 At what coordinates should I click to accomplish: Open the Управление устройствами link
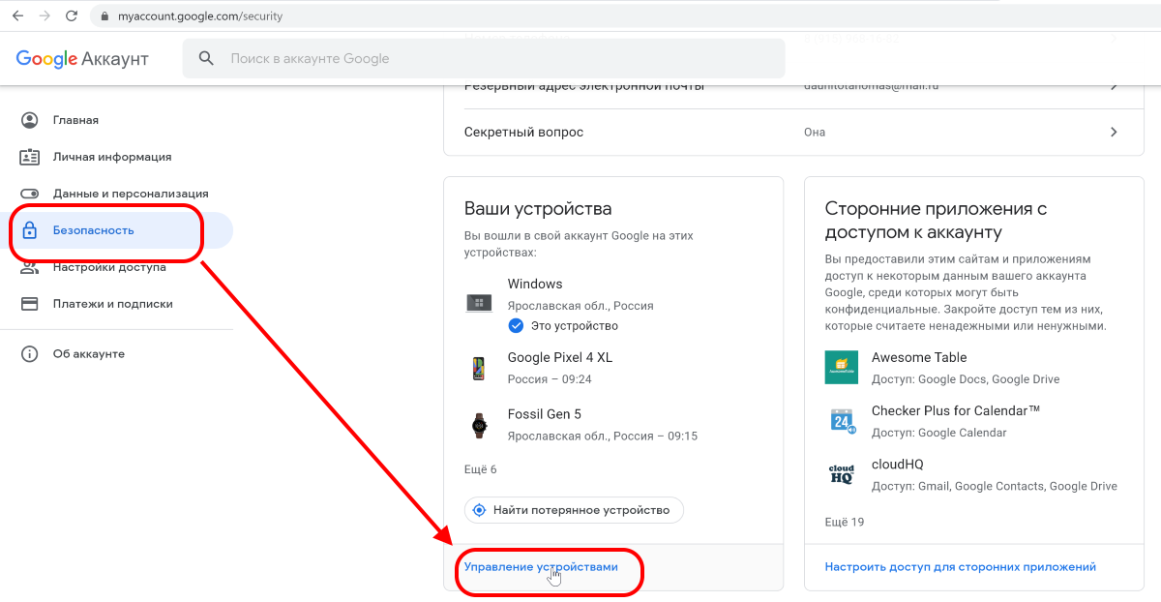pyautogui.click(x=541, y=567)
